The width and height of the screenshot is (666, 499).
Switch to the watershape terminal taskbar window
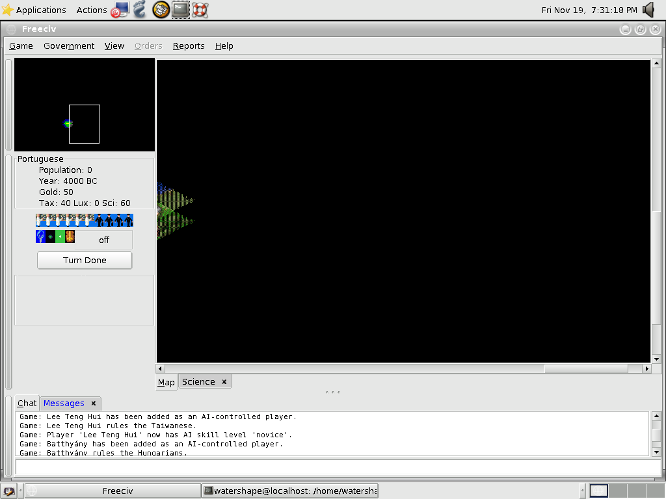pos(291,491)
